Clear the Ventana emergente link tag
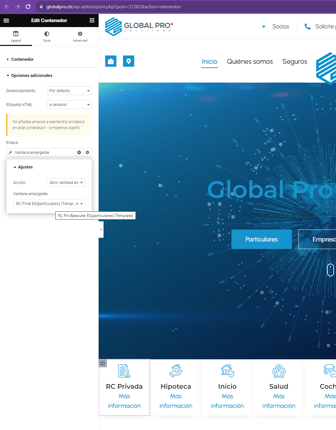This screenshot has width=336, height=430. tap(79, 153)
